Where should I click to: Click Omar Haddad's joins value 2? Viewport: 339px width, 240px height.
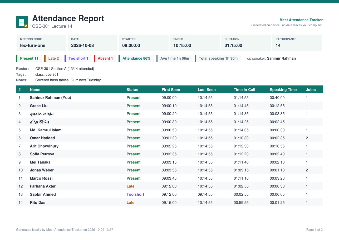click(x=307, y=138)
